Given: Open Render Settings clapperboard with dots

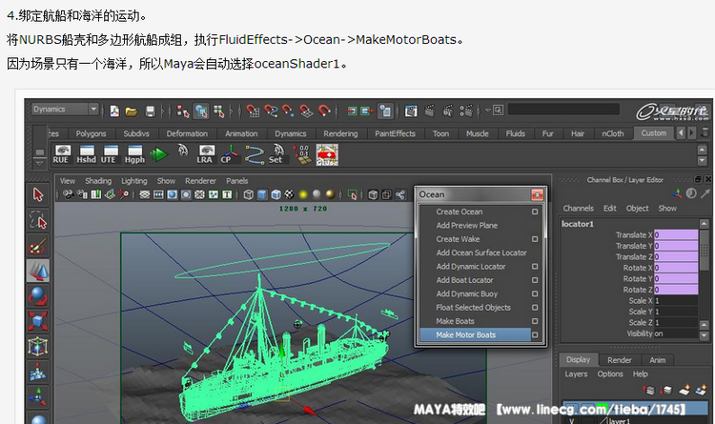Looking at the screenshot, I should [466, 111].
